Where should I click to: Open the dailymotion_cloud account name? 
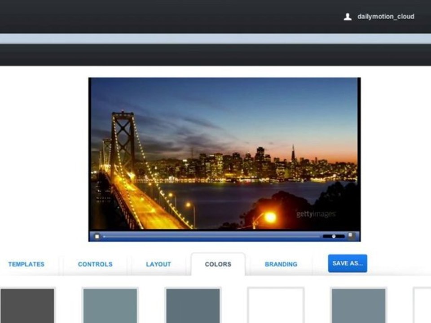point(386,17)
